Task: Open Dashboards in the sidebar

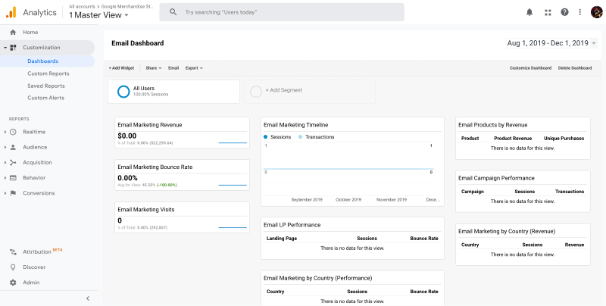Action: click(43, 61)
